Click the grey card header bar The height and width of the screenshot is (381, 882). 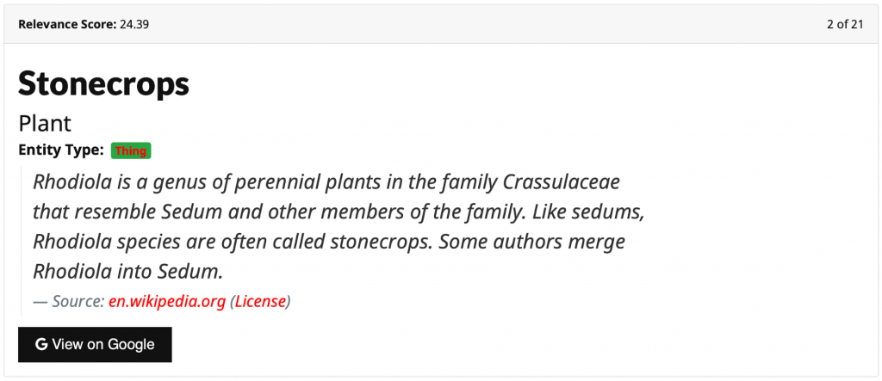pos(441,24)
